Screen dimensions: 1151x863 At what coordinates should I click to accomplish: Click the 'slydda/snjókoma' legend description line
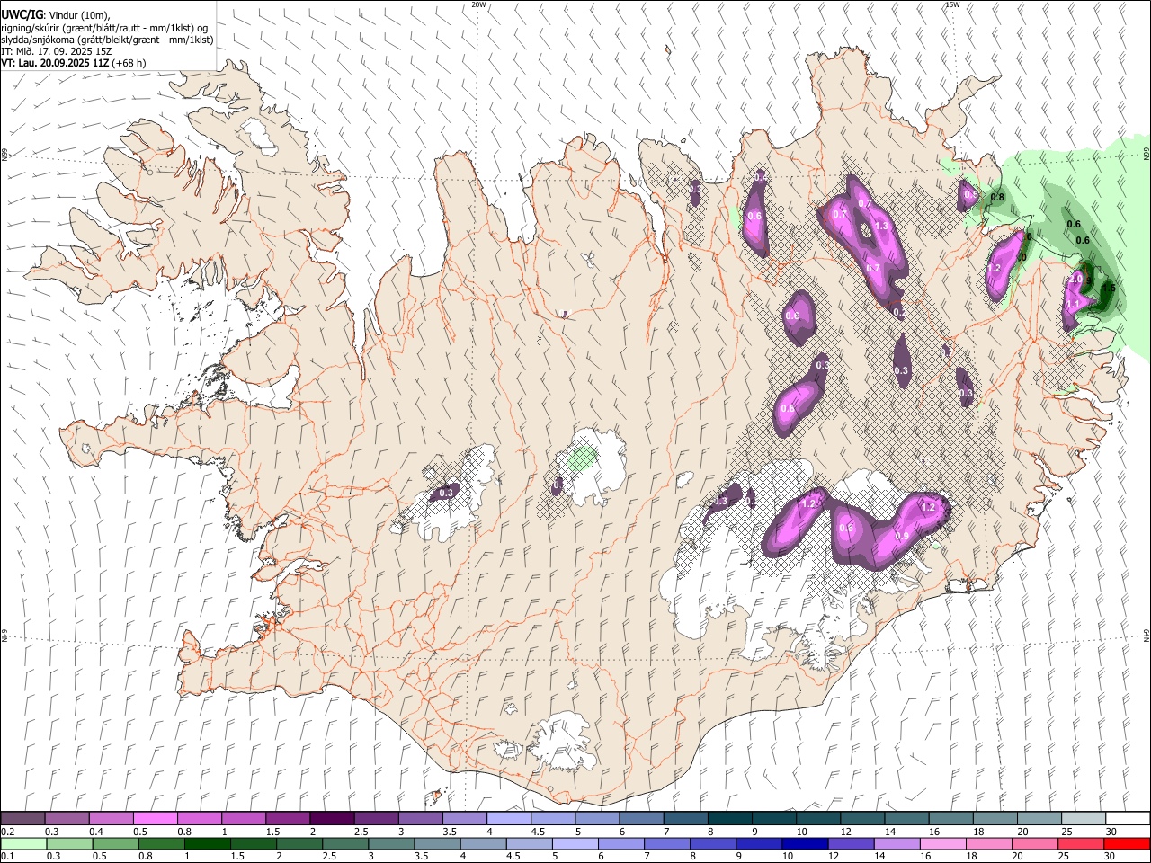107,40
